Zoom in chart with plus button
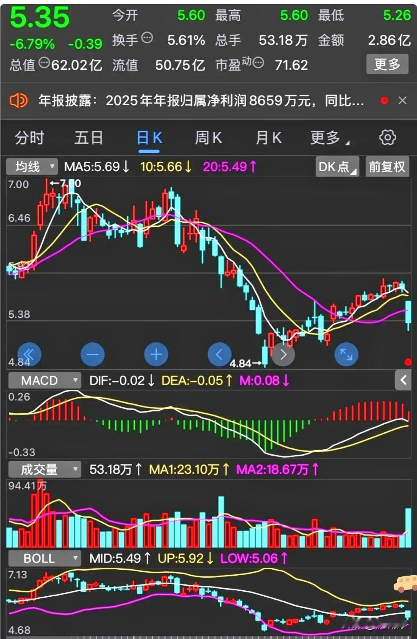The height and width of the screenshot is (639, 417). click(156, 354)
